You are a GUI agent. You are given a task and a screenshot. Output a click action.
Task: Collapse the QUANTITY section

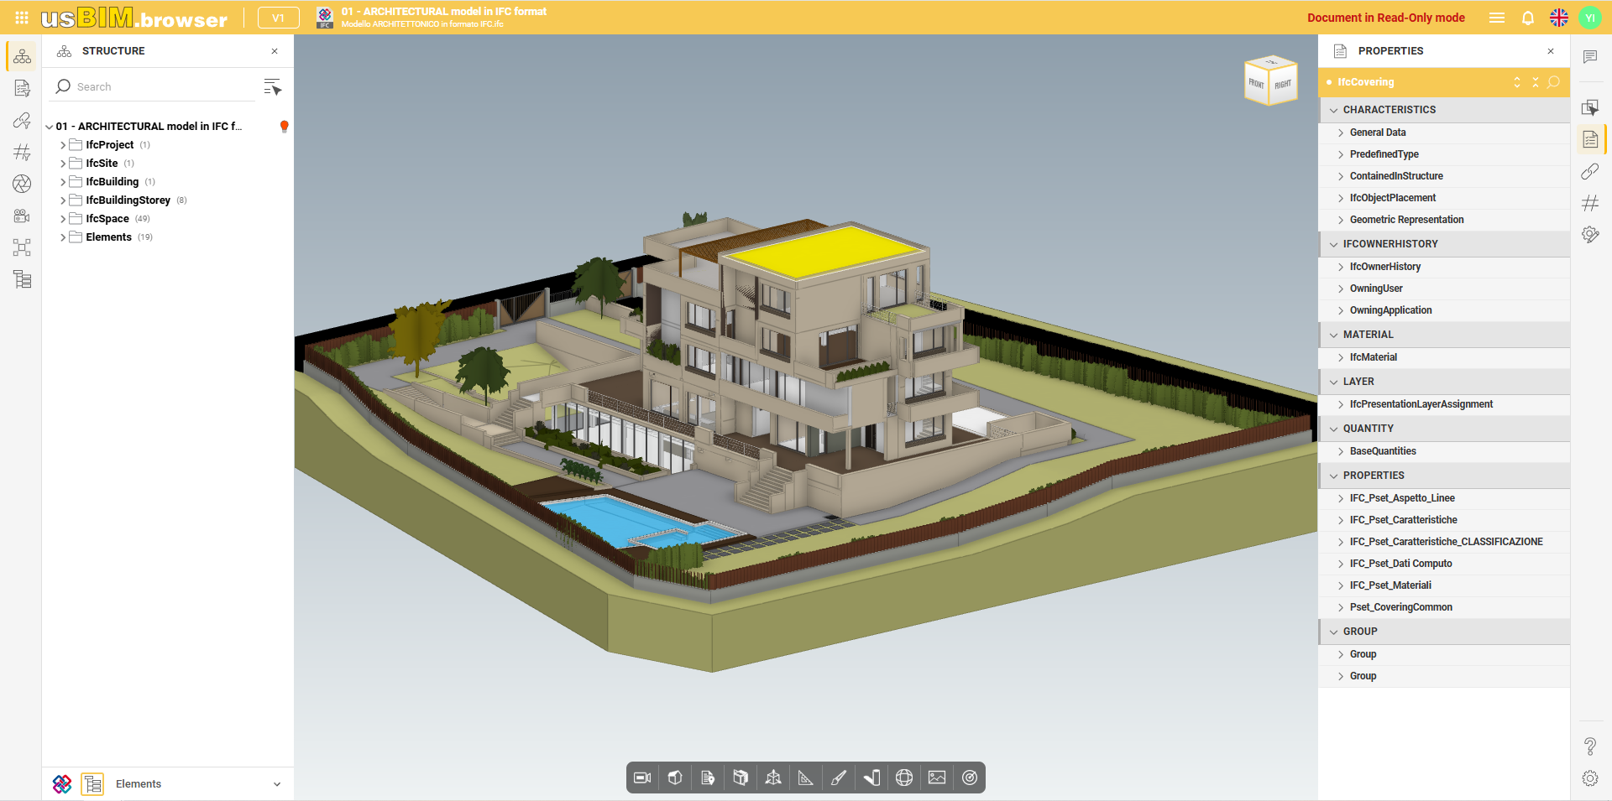pos(1334,429)
